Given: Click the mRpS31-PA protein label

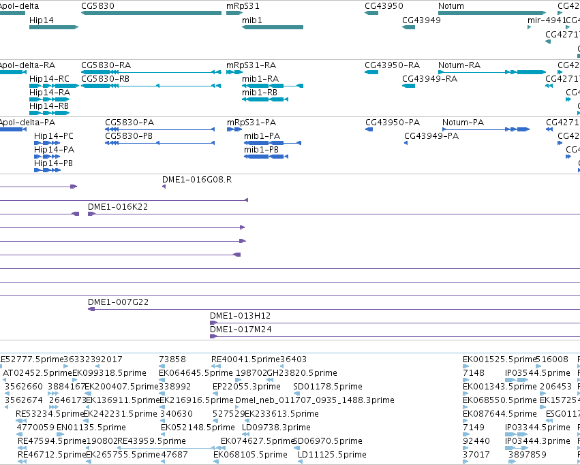Looking at the screenshot, I should point(251,123).
